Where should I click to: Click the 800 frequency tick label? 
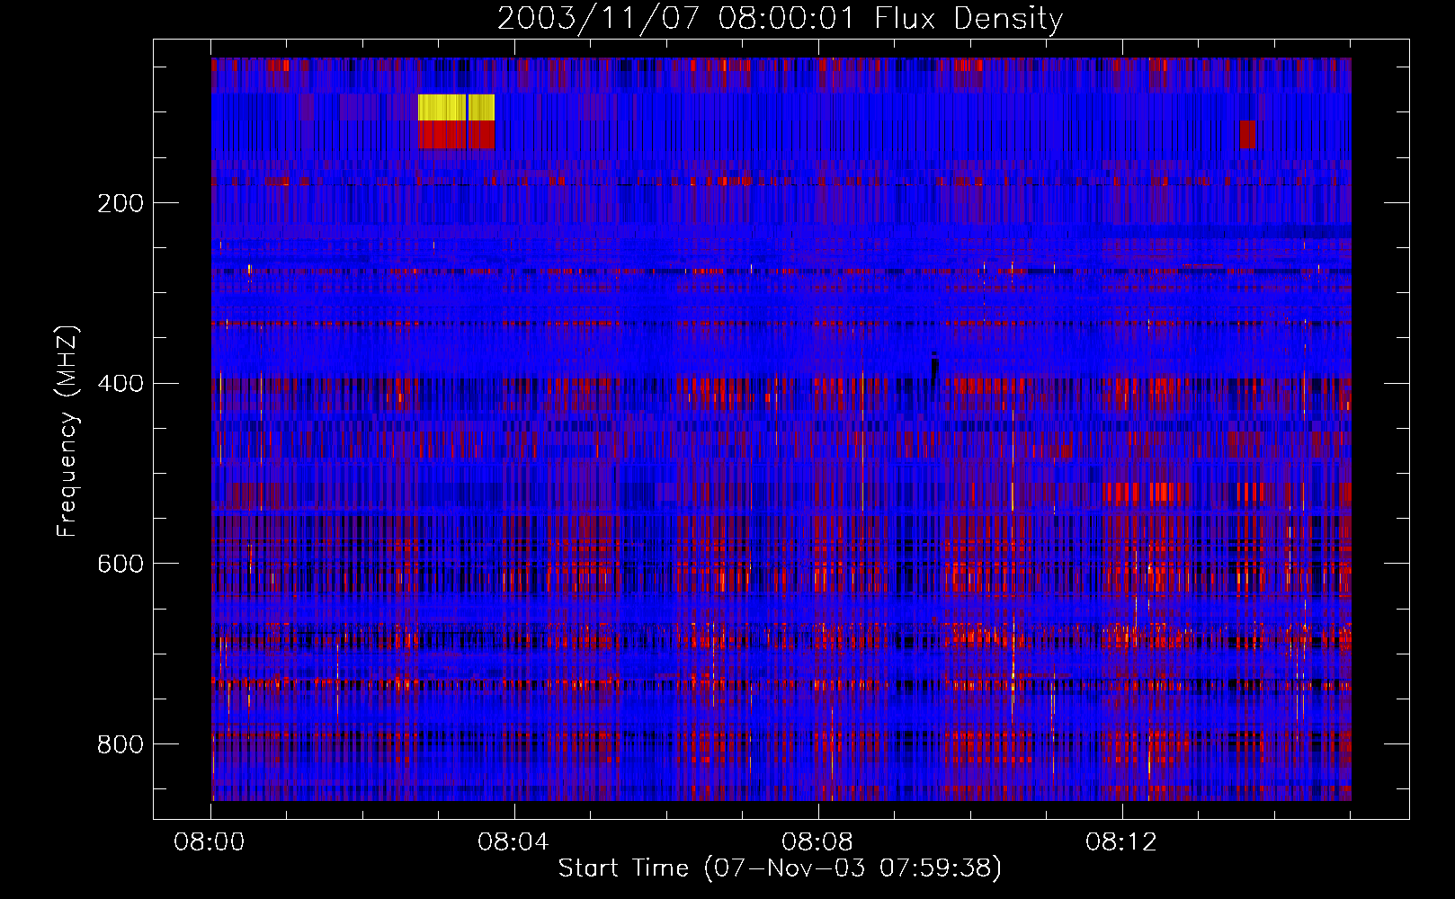click(121, 744)
